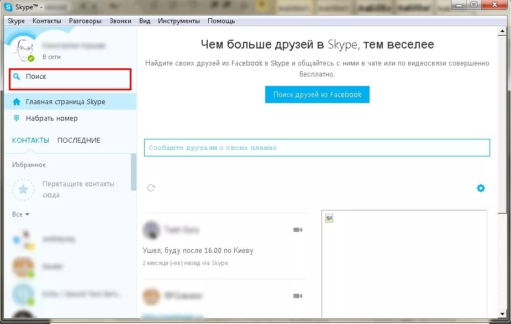This screenshot has width=511, height=324.
Task: Open the Вид menu
Action: 145,21
